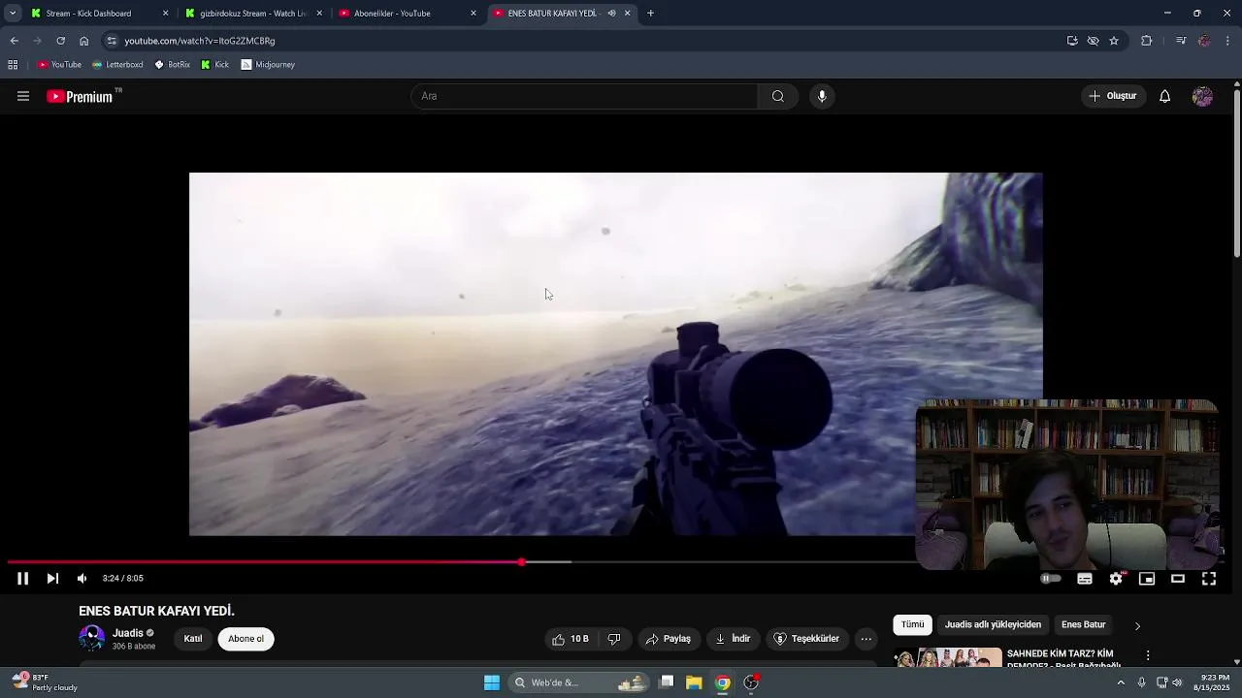Open options for SAHNEDE KİM TARZ recommended video

(1148, 656)
